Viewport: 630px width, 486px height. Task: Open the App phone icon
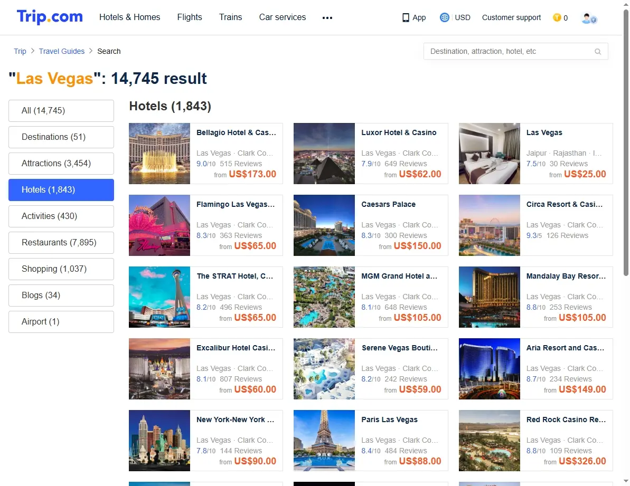[406, 17]
